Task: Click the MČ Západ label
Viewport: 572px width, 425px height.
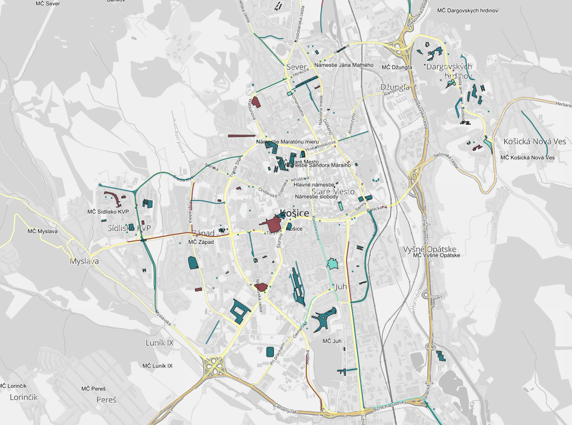Action: click(x=201, y=242)
